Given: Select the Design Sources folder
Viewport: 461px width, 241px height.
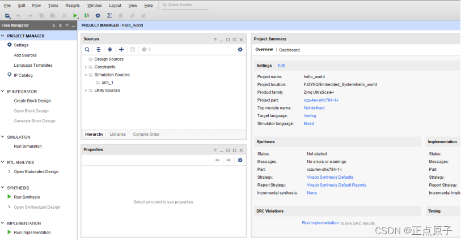Looking at the screenshot, I should [109, 59].
